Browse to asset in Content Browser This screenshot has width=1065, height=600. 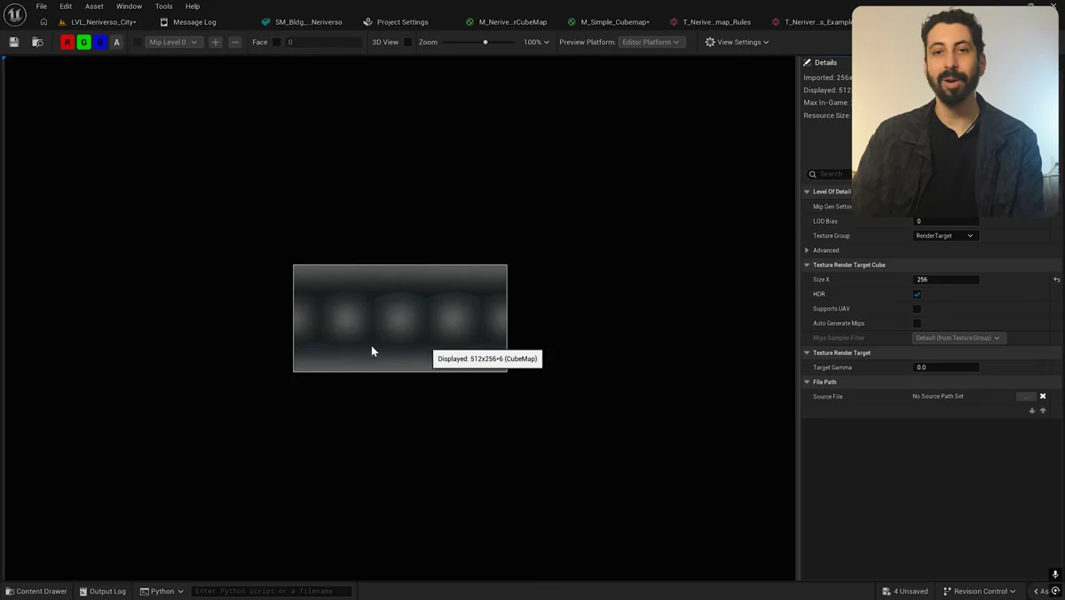point(37,42)
